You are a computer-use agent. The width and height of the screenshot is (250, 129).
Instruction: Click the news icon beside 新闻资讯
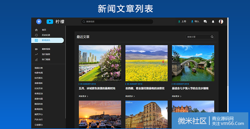36,40
